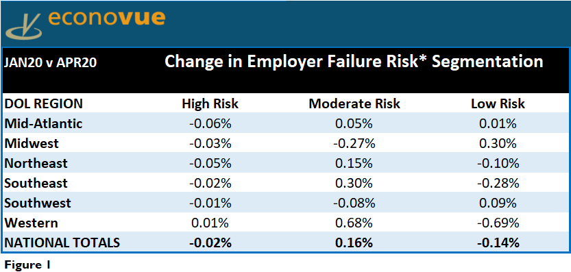Click the econovue brand name text

tap(106, 18)
